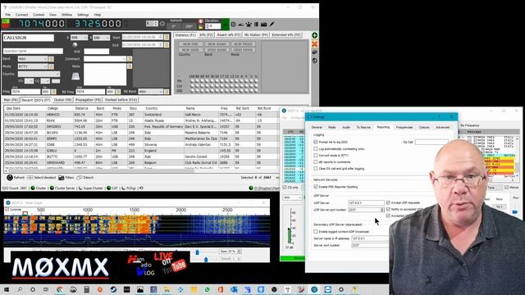Open the Calculator from the taskbar
Image resolution: width=525 pixels, height=295 pixels.
coord(86,289)
